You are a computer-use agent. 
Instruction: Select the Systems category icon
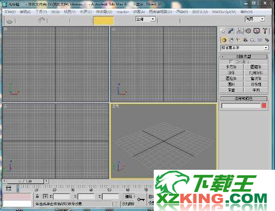coord(267,40)
